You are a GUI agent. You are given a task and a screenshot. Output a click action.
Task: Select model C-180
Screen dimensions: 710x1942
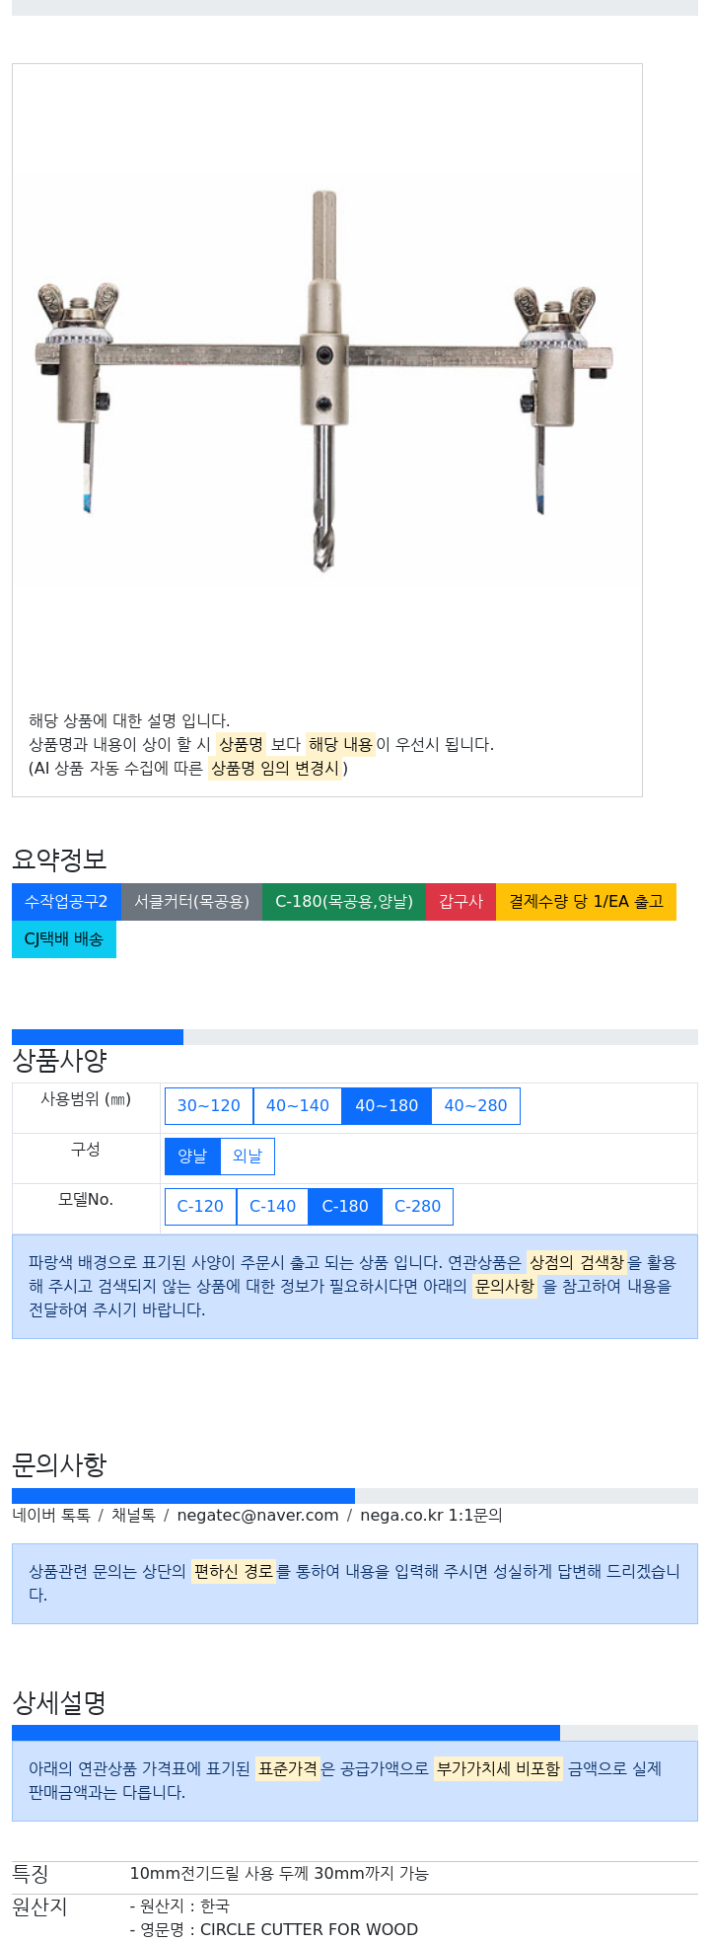(x=345, y=1207)
